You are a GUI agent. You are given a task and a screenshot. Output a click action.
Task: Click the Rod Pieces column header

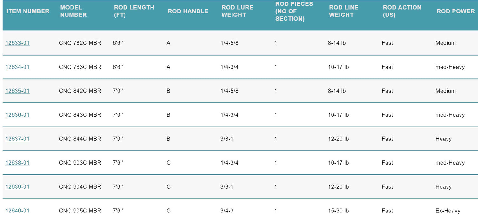(x=294, y=11)
